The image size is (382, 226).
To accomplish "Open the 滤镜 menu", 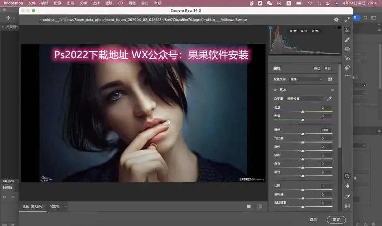I will [109, 3].
